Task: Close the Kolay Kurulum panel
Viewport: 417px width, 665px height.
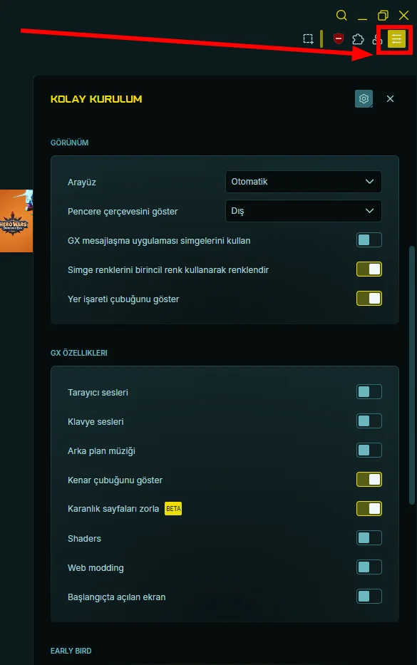Action: (x=391, y=99)
